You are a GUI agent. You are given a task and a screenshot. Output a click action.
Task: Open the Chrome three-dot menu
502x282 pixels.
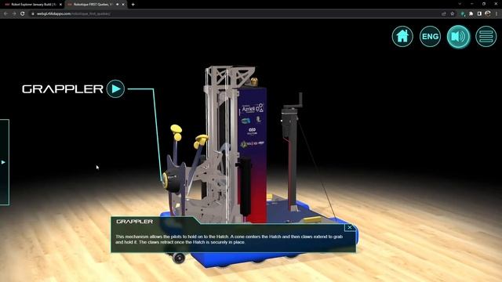pyautogui.click(x=497, y=14)
